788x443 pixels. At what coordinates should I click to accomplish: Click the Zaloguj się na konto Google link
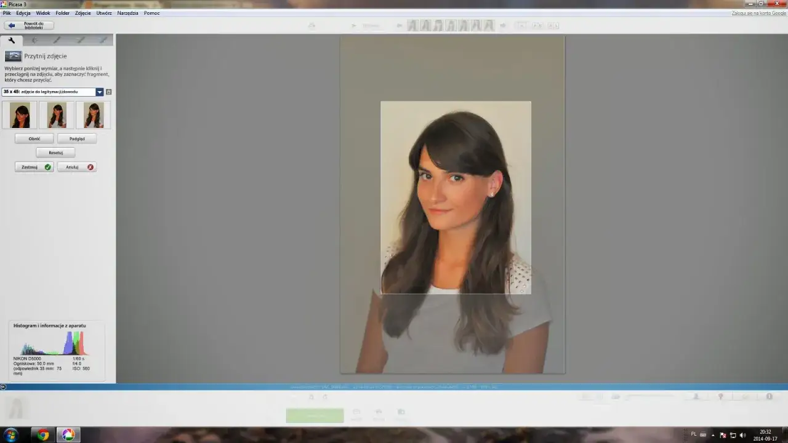(x=758, y=12)
